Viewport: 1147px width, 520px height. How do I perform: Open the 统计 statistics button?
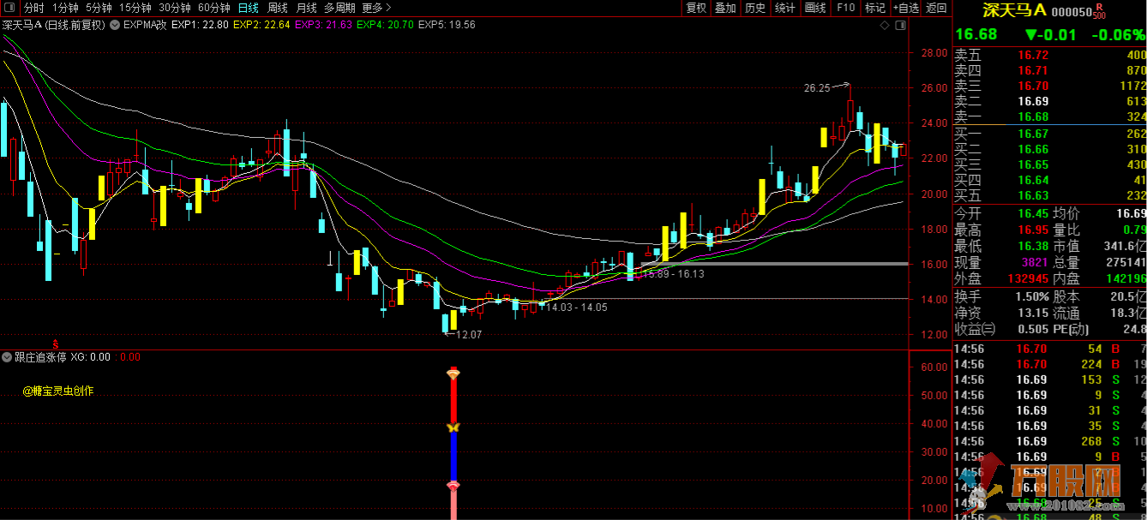pyautogui.click(x=785, y=8)
